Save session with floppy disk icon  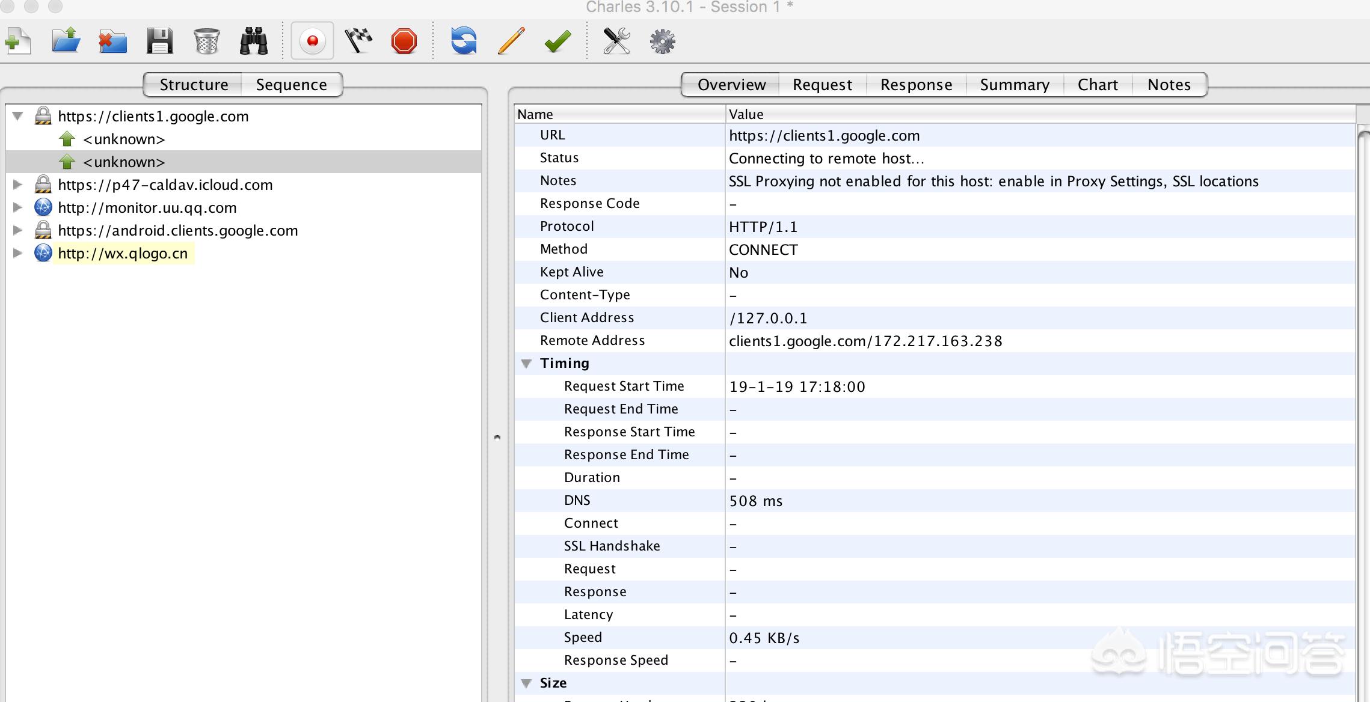pos(159,41)
